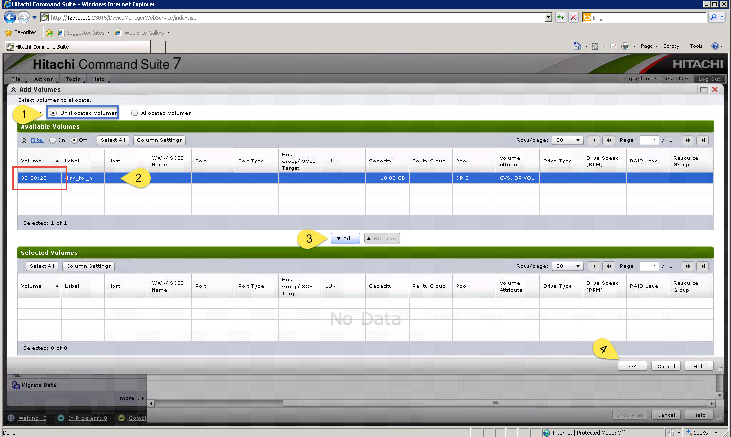
Task: Go to last page in Selected Volumes
Action: (x=703, y=266)
